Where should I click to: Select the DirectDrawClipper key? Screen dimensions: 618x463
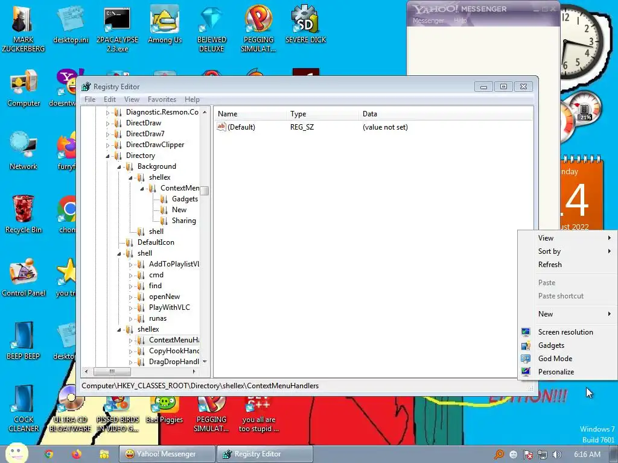click(155, 145)
